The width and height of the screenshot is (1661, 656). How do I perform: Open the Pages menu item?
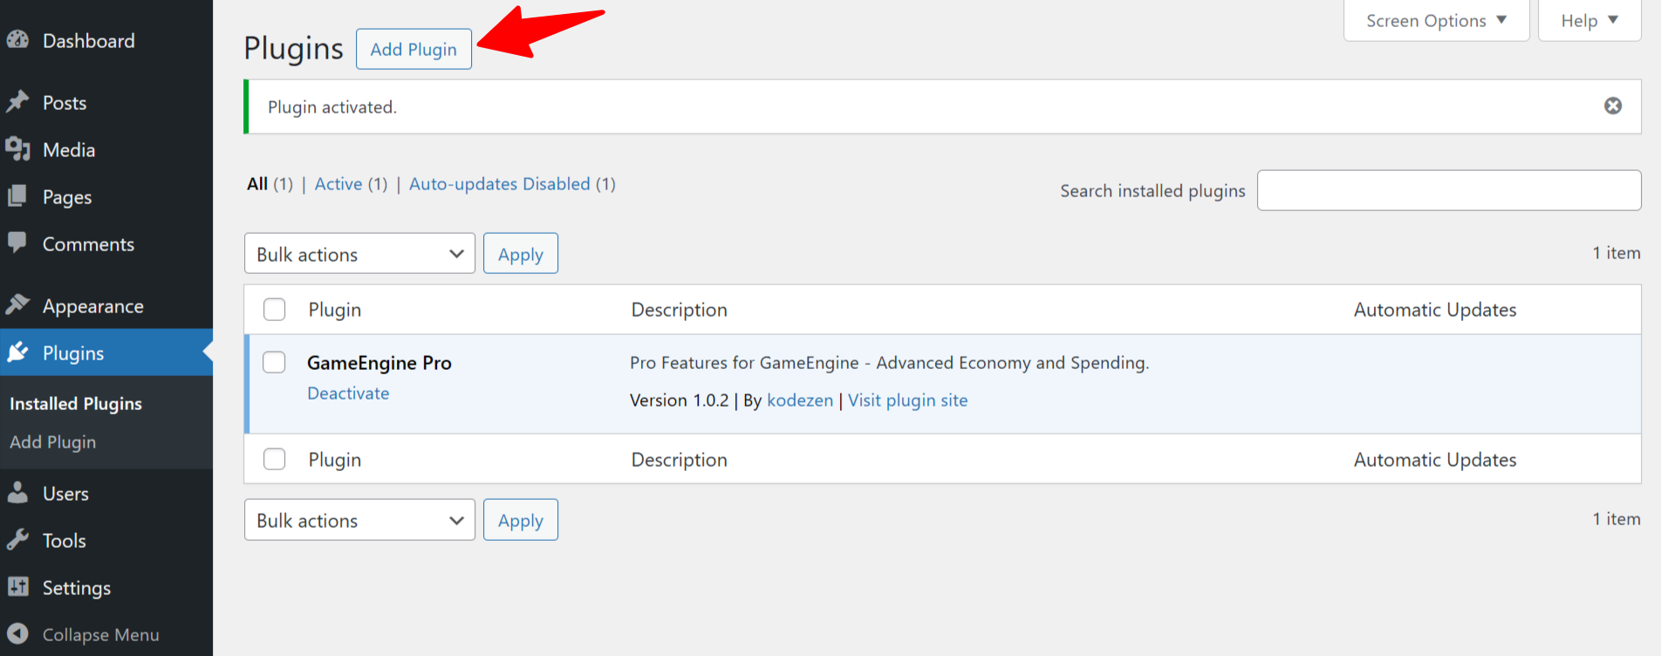click(x=67, y=197)
